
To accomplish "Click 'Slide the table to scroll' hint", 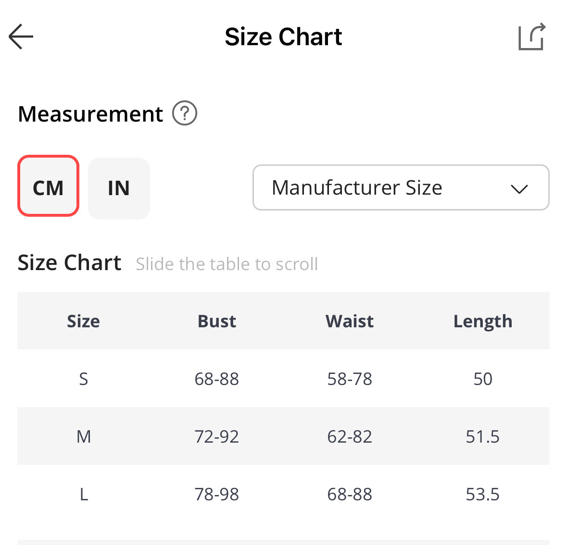I will coord(227,264).
